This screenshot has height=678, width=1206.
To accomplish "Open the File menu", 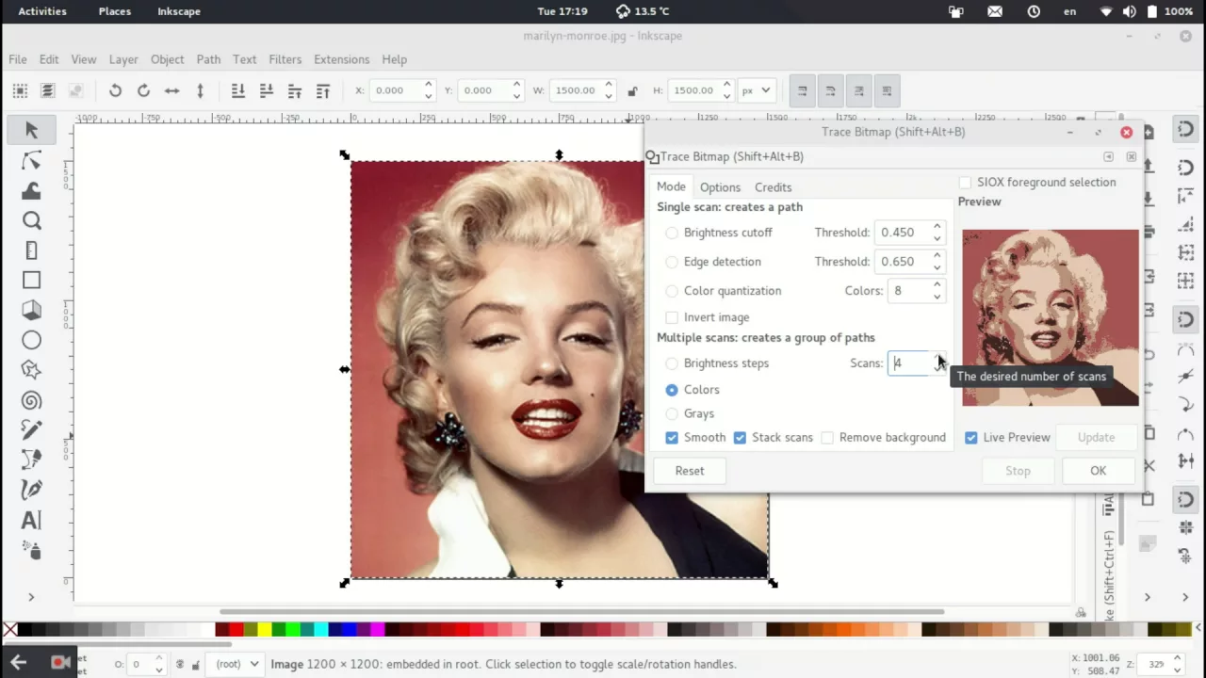I will (18, 59).
